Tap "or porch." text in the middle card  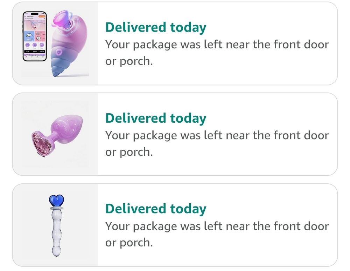point(129,153)
